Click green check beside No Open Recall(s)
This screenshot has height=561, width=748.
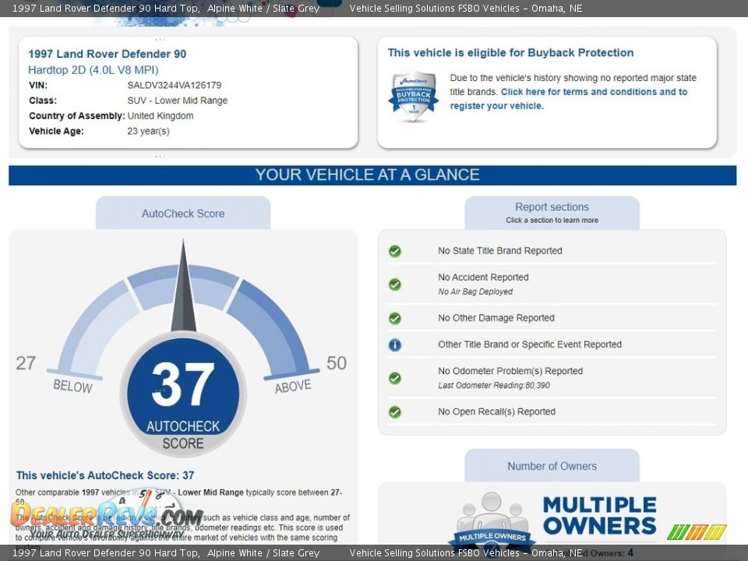point(394,411)
